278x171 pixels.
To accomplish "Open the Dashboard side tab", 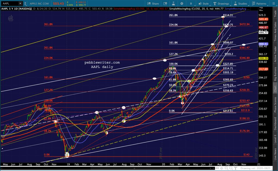I will 275,123.
